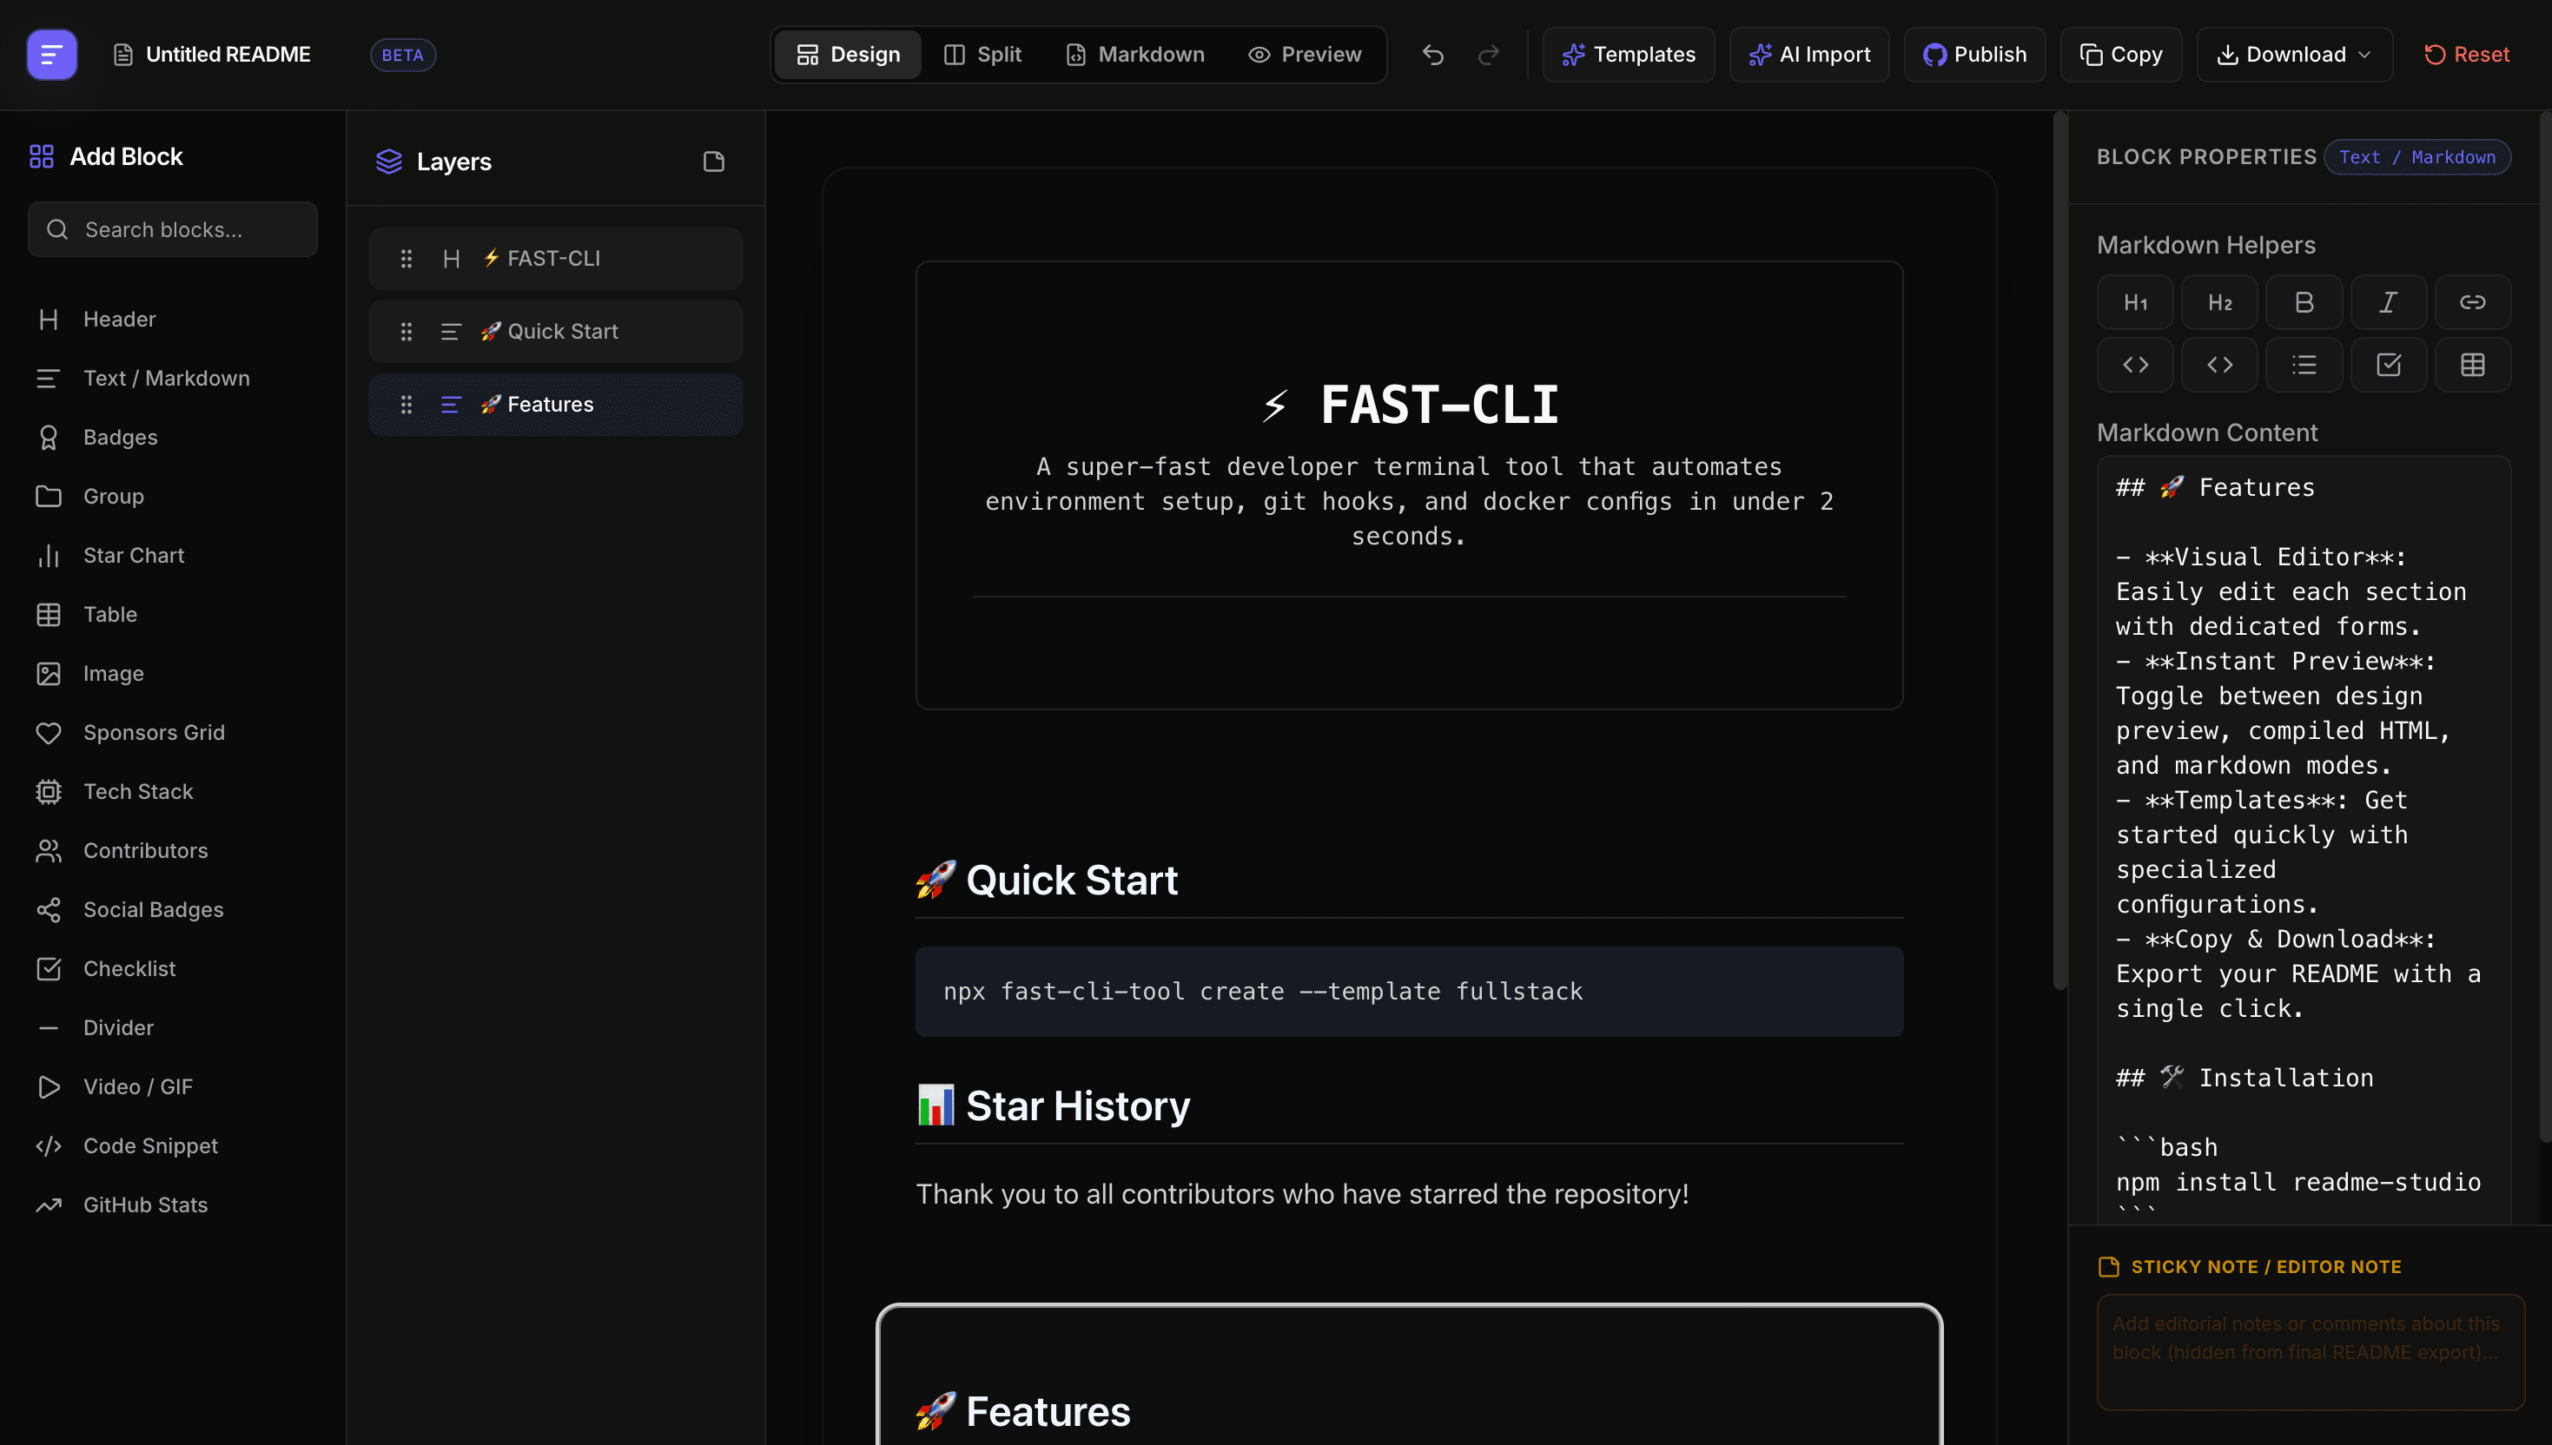Viewport: 2552px width, 1445px height.
Task: Select the Quick Start heading on canvas
Action: (1048, 881)
